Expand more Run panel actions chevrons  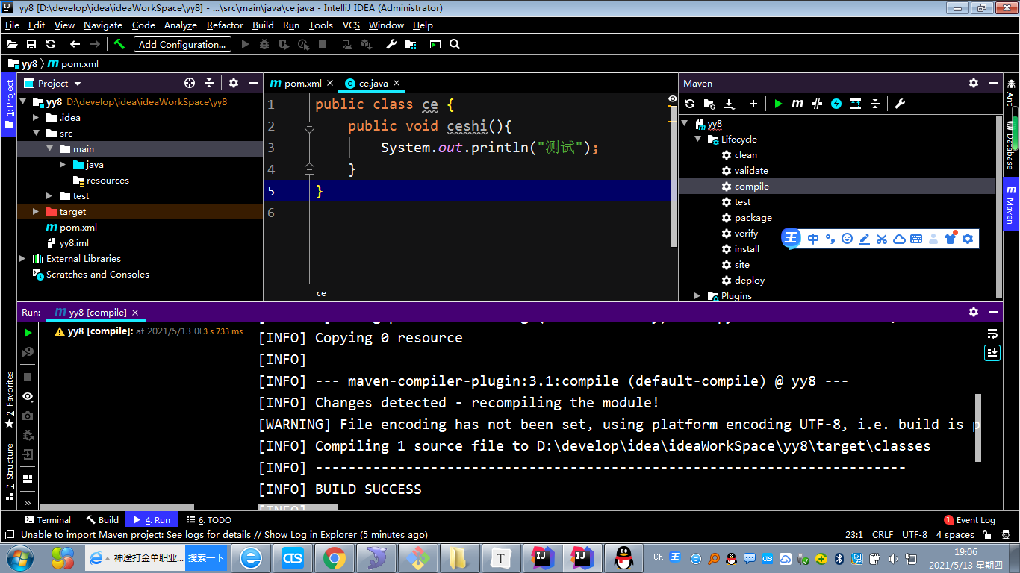click(x=28, y=504)
